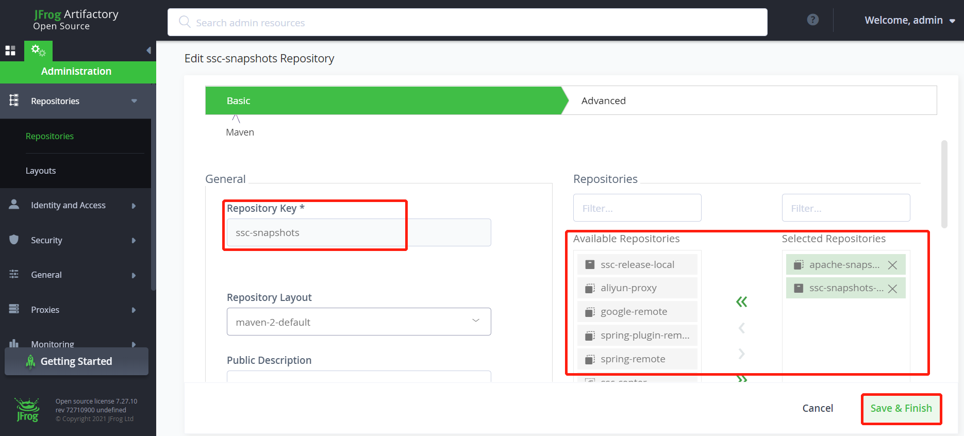Image resolution: width=964 pixels, height=436 pixels.
Task: Click the aliyun-proxy remote repository icon
Action: click(590, 288)
